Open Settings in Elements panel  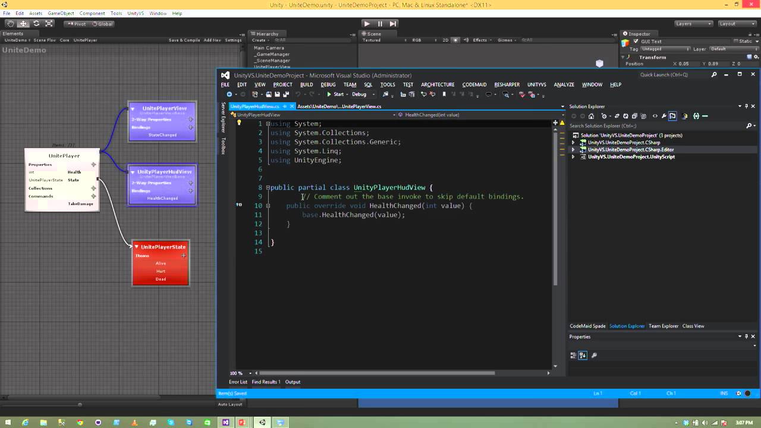(x=233, y=40)
